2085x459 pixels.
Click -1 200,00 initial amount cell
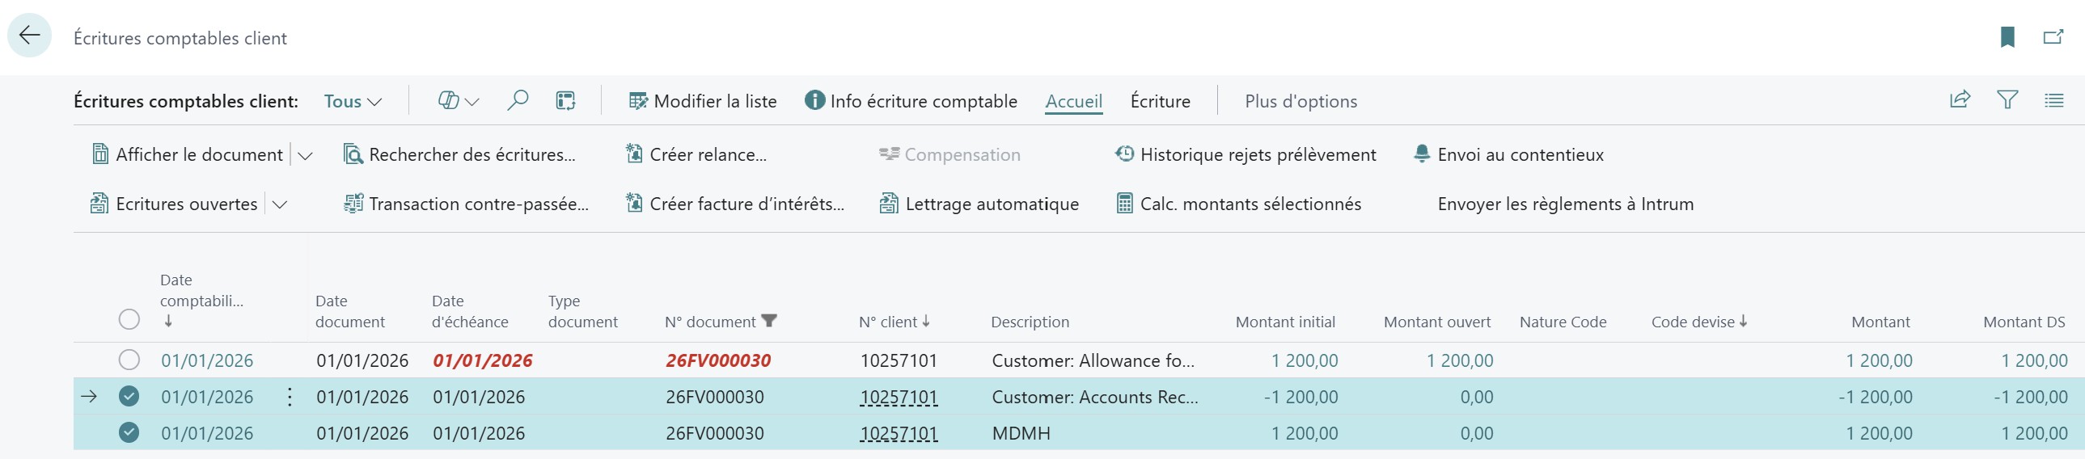tap(1300, 397)
